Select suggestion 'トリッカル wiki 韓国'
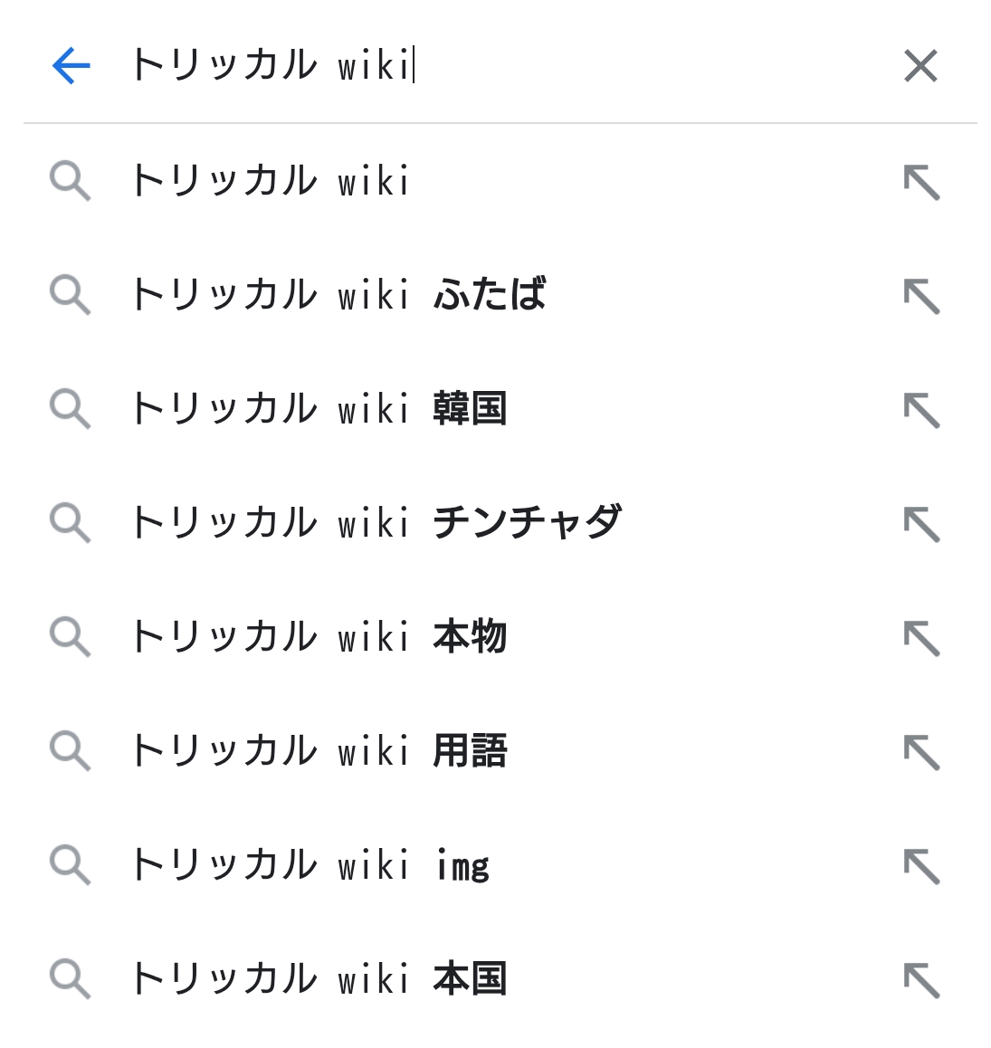This screenshot has height=1048, width=991. pos(318,409)
